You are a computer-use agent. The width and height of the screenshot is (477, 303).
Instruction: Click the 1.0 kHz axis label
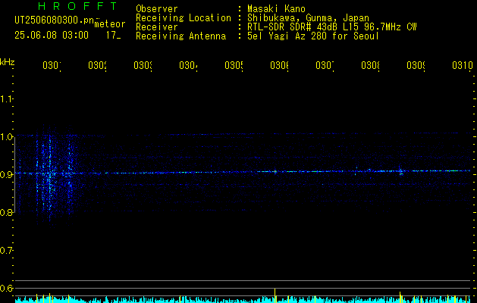tap(6, 137)
